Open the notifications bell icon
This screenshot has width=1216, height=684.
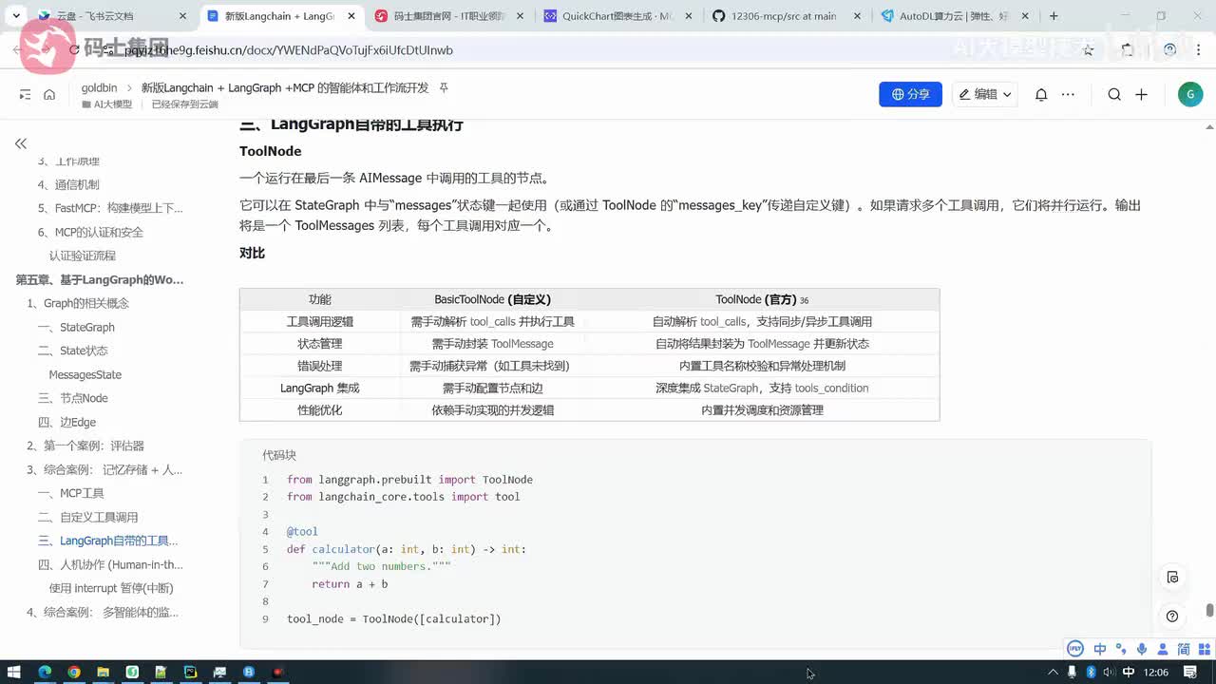(1041, 94)
